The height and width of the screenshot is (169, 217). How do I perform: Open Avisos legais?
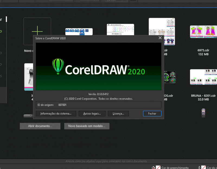pos(92,114)
